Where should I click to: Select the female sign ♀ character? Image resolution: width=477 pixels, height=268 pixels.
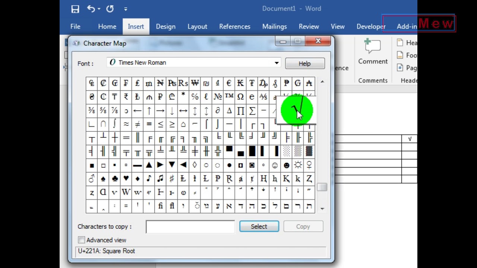pos(309,165)
